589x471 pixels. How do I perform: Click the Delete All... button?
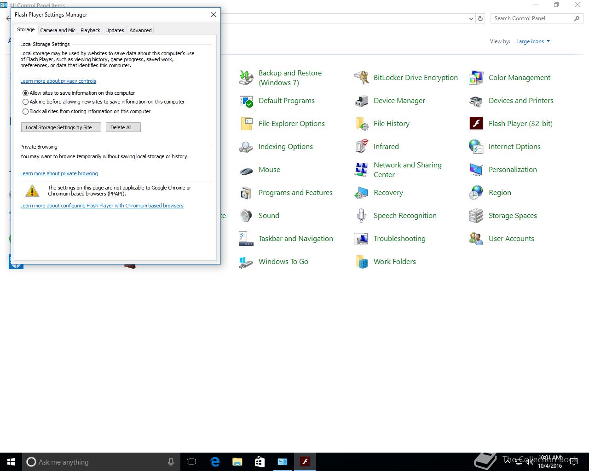[123, 127]
